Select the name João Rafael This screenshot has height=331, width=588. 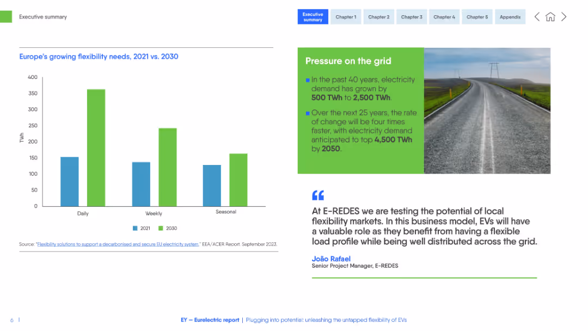point(331,259)
